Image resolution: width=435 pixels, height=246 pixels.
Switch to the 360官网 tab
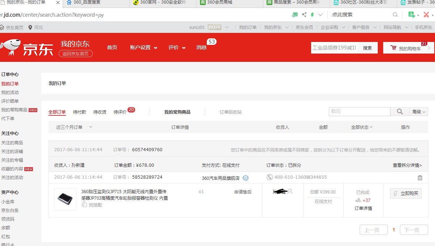click(x=163, y=3)
